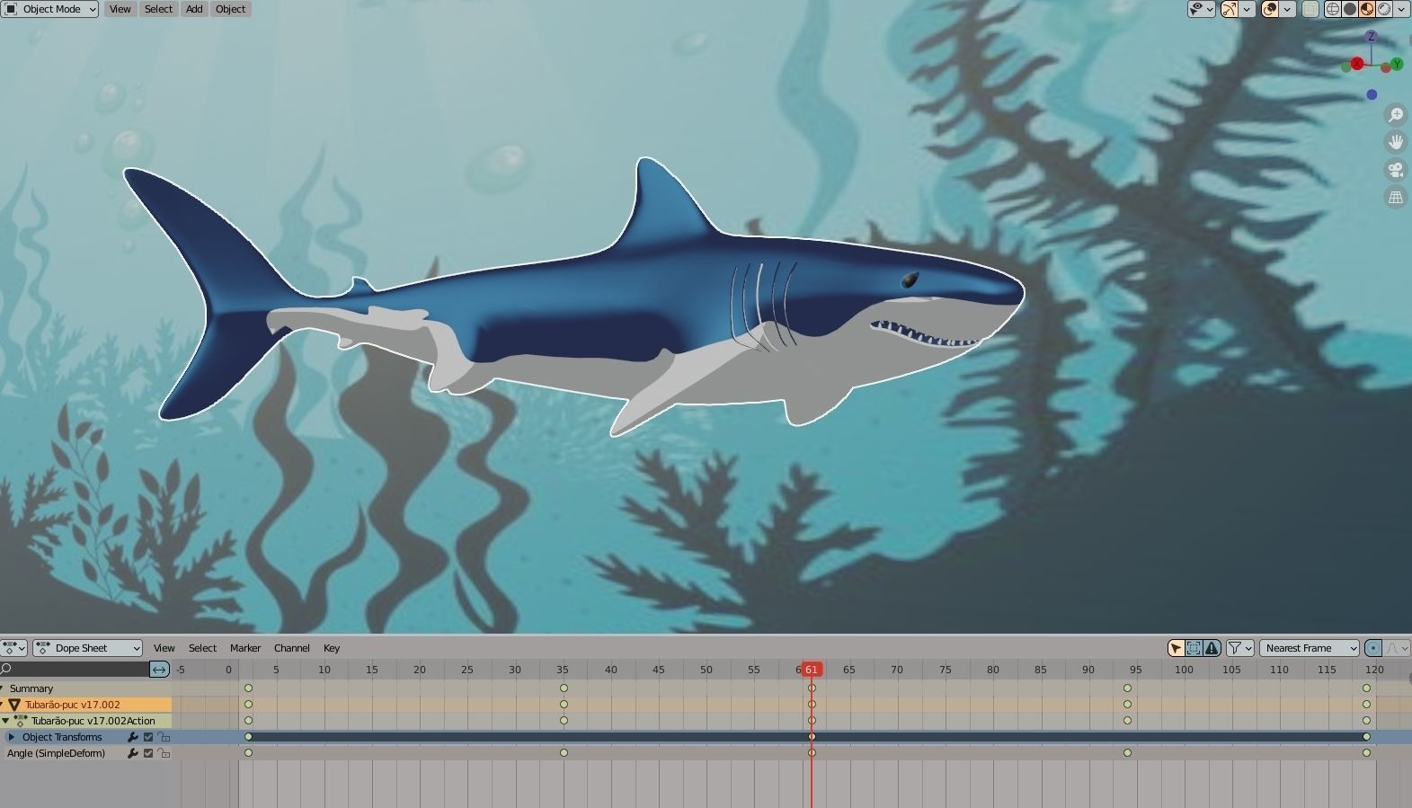1412x808 pixels.
Task: Open the shading options dropdown arrow
Action: [1402, 9]
